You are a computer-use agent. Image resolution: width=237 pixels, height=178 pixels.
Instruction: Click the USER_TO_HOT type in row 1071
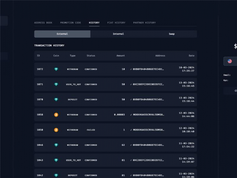(74, 84)
